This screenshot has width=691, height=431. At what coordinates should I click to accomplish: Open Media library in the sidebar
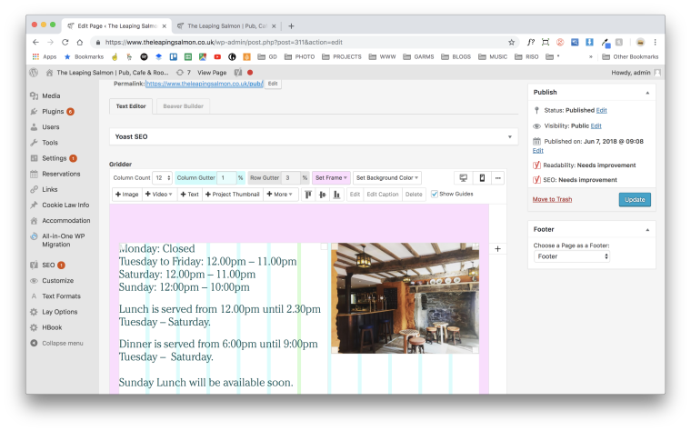50,95
